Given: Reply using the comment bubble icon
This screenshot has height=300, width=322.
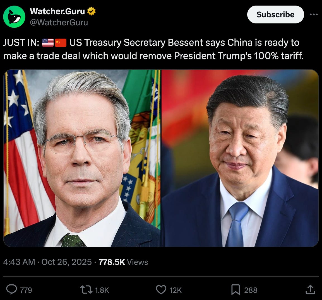Looking at the screenshot, I should 11,289.
